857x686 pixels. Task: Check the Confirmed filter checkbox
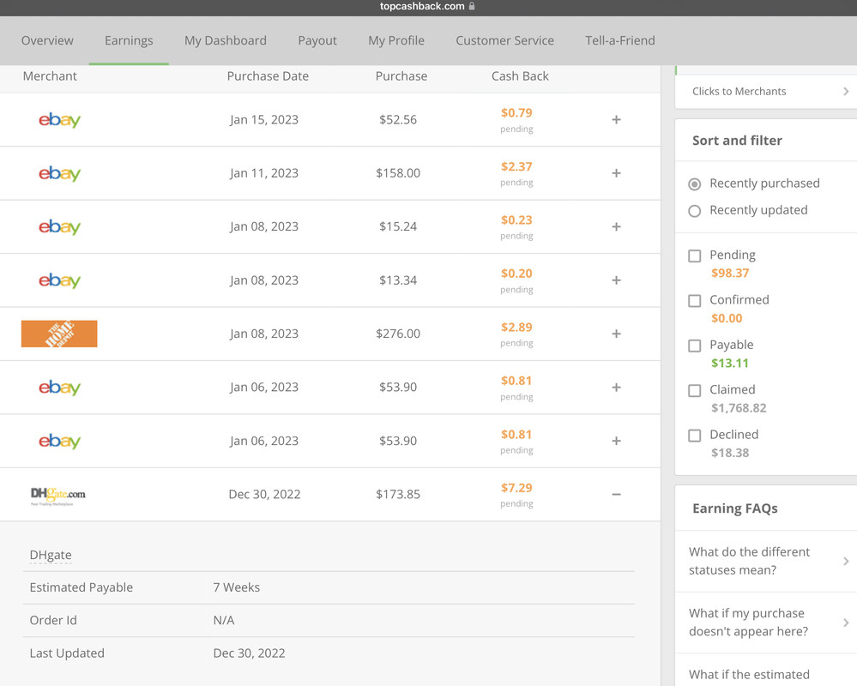[695, 301]
